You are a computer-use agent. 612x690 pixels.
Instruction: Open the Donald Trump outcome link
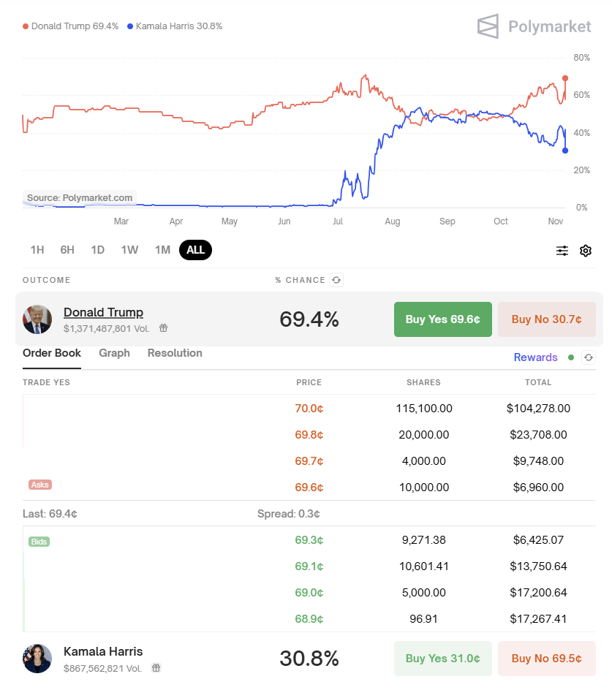104,312
